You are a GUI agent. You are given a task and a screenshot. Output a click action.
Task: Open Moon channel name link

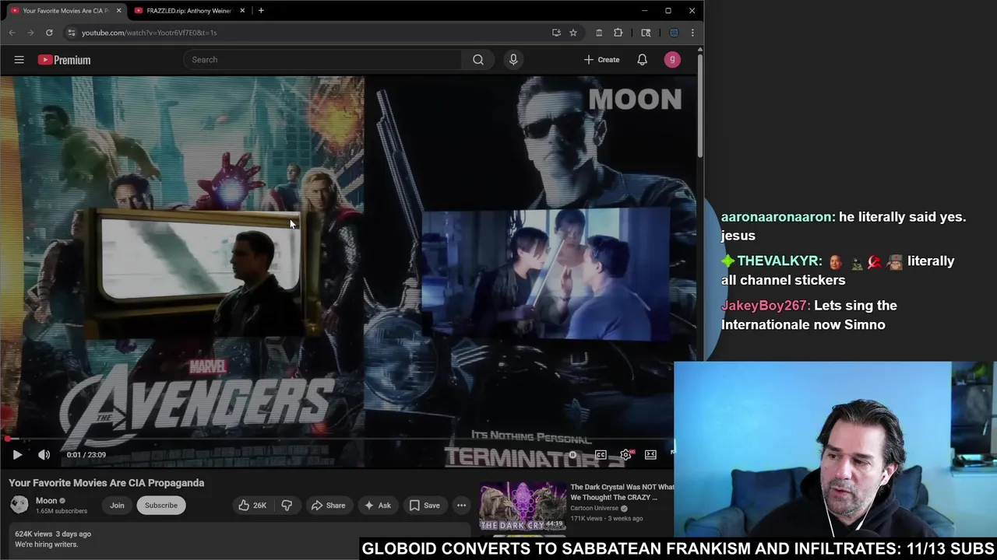pyautogui.click(x=46, y=501)
